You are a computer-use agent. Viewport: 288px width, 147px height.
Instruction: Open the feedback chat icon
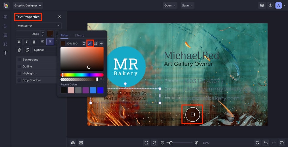[x=262, y=5]
